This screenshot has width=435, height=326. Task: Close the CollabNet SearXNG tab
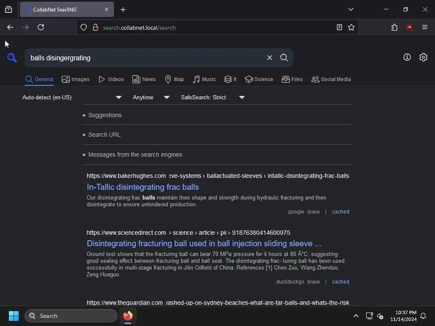[107, 9]
